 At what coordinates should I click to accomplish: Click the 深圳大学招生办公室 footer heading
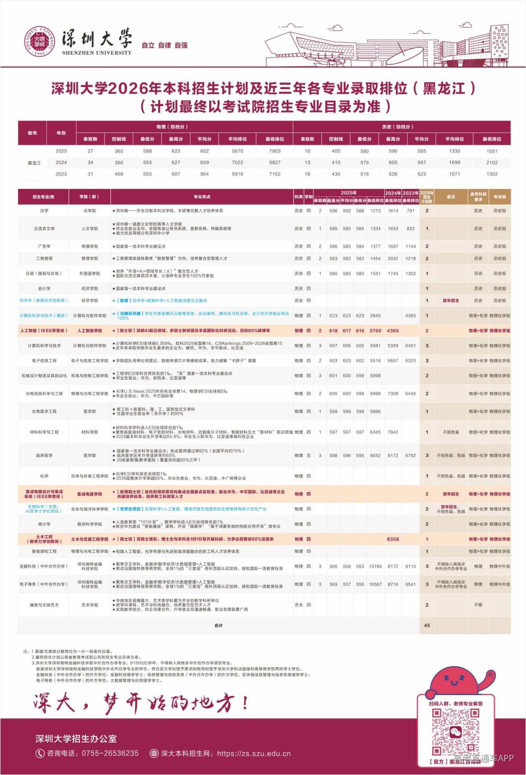[x=76, y=738]
